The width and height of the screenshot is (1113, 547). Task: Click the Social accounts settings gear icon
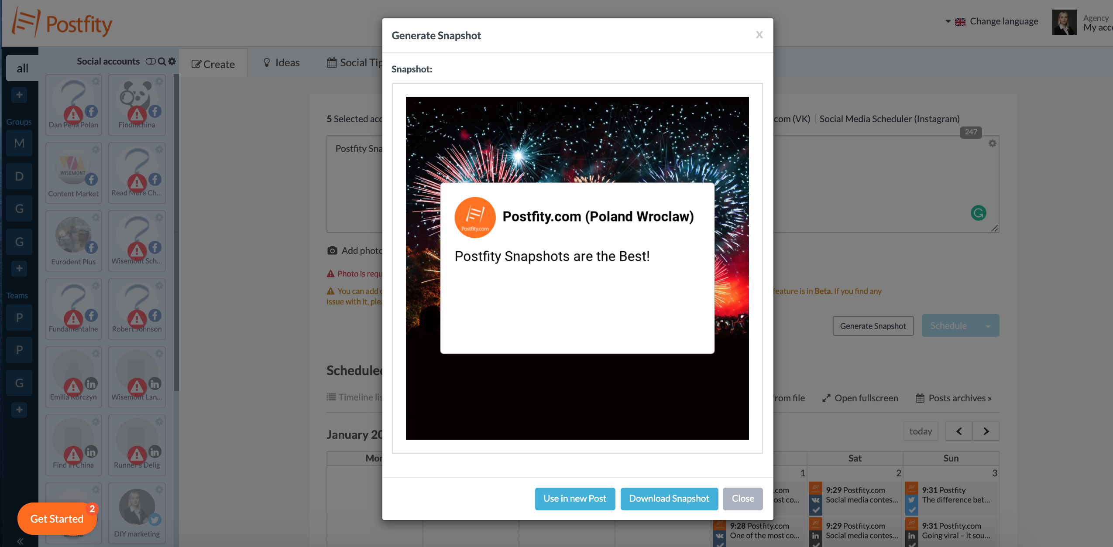tap(172, 61)
